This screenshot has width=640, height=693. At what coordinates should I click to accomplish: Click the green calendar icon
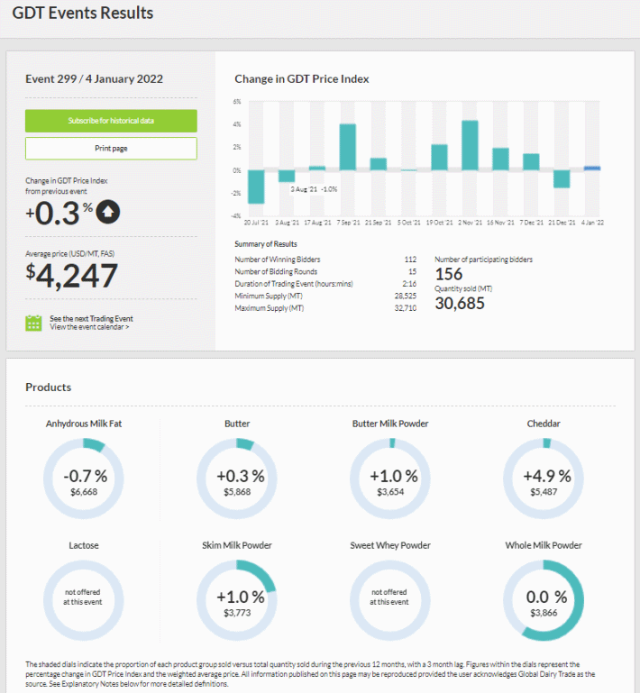point(33,324)
